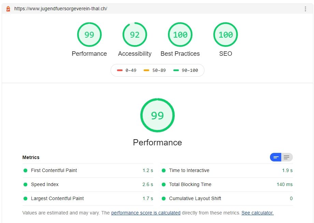Expand the Largest Contentful Paint metric
314x223 pixels.
point(57,198)
